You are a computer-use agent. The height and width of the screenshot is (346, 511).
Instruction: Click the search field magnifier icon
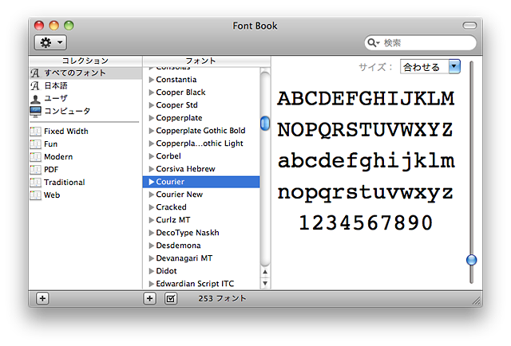click(373, 42)
